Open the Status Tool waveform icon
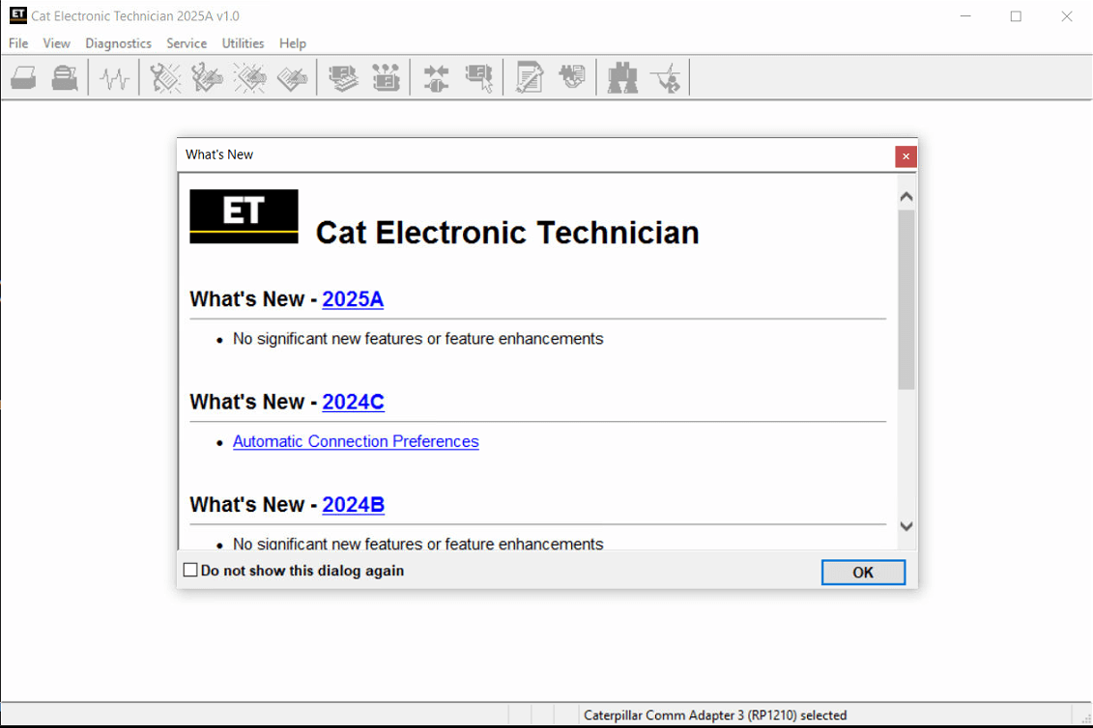This screenshot has height=728, width=1093. point(115,78)
